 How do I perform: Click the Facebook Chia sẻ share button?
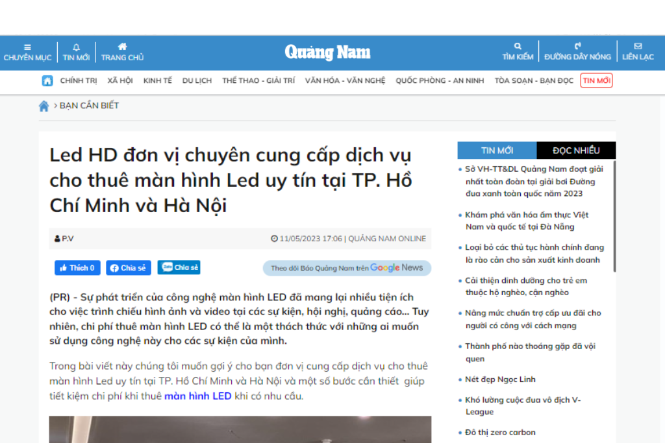tap(129, 268)
